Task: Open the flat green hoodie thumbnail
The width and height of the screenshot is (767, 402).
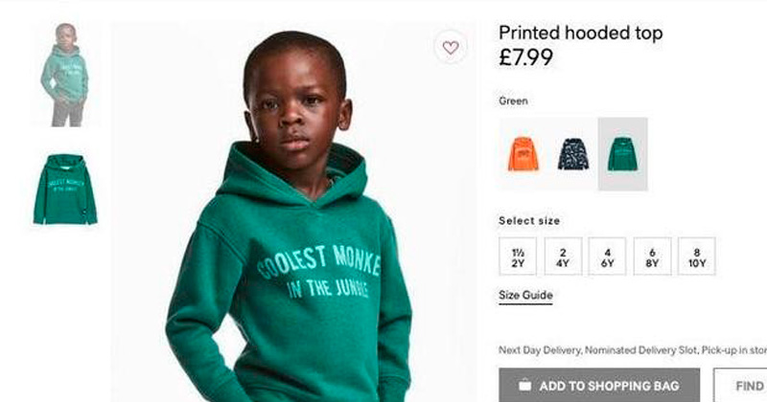Action: (x=65, y=189)
